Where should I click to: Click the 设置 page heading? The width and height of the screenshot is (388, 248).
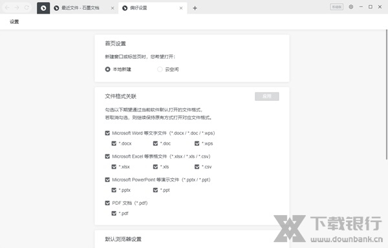(14, 22)
